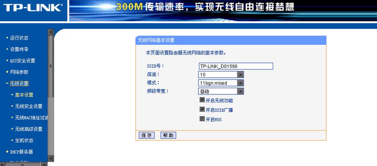
Task: Collapse 无线设置 menu section
Action: [x=19, y=84]
